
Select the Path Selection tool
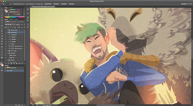tap(2, 52)
